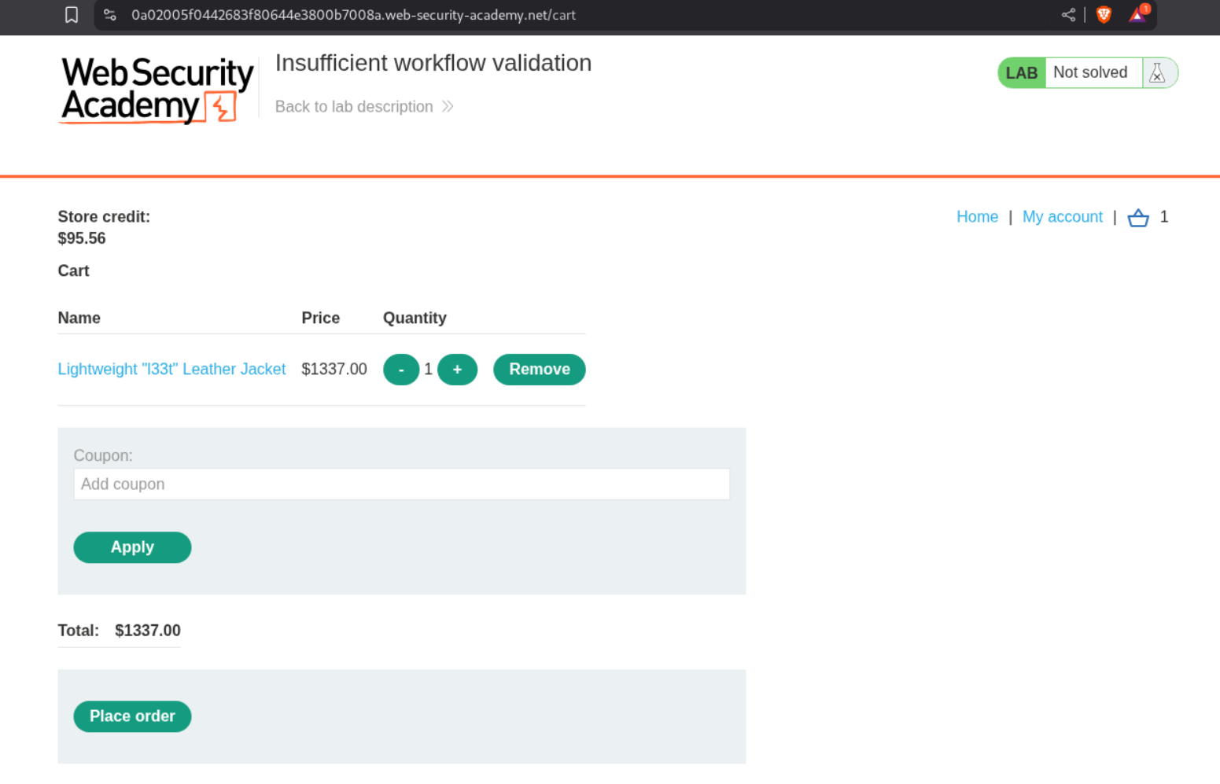Click the Place order button
This screenshot has width=1220, height=784.
pyautogui.click(x=132, y=716)
